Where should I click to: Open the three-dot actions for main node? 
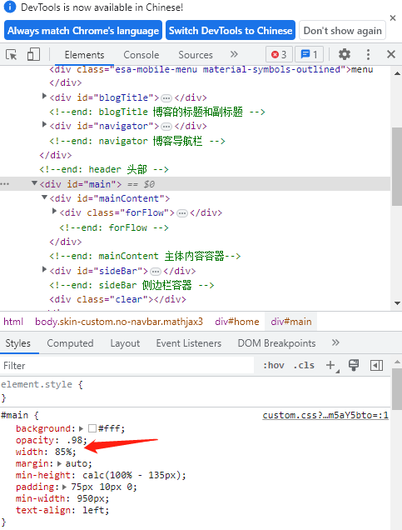click(5, 184)
